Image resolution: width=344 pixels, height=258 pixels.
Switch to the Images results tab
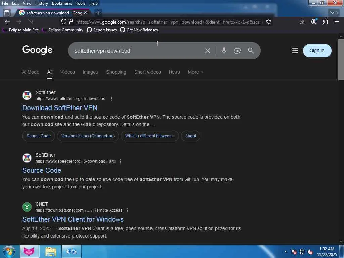(x=90, y=72)
